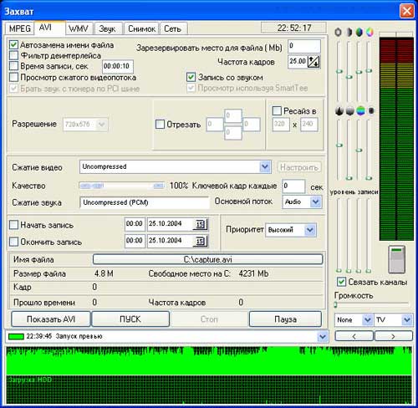418x408 pixels.
Task: Click the rainbow color wheel saturation icon
Action: [370, 33]
